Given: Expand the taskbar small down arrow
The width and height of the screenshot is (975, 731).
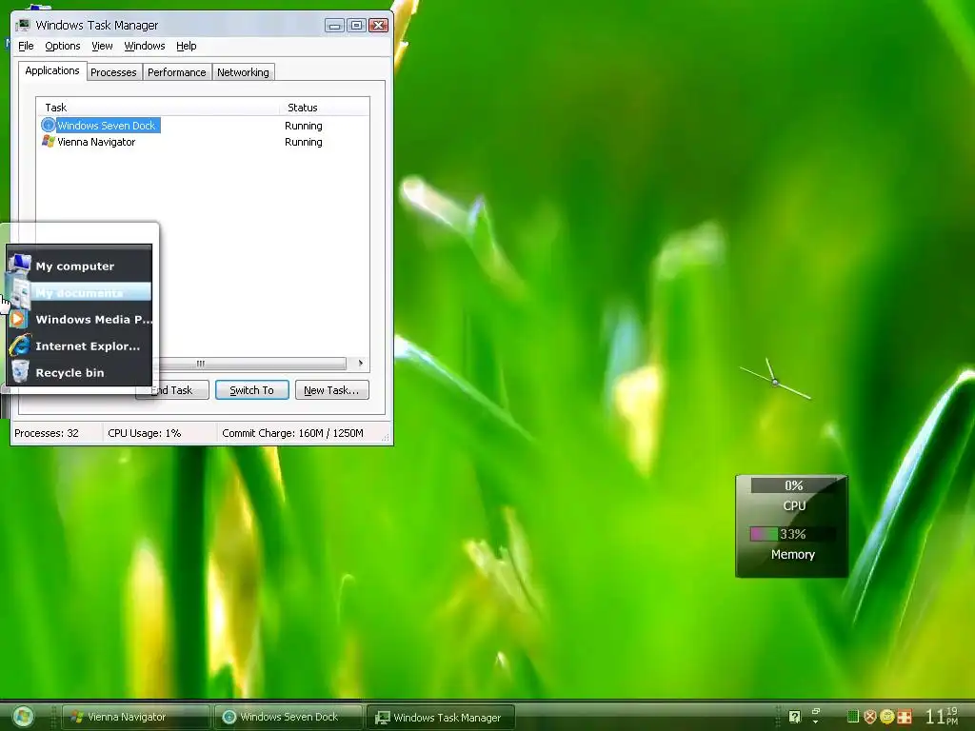Looking at the screenshot, I should coord(815,721).
